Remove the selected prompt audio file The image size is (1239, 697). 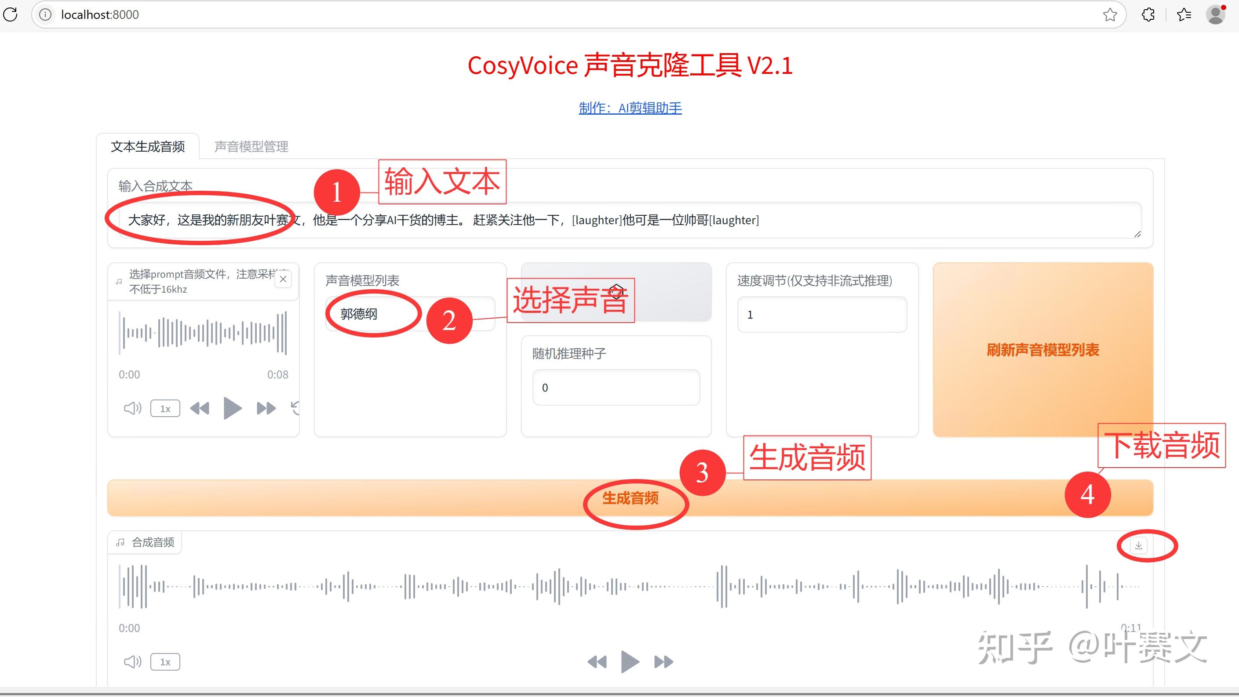coord(284,279)
